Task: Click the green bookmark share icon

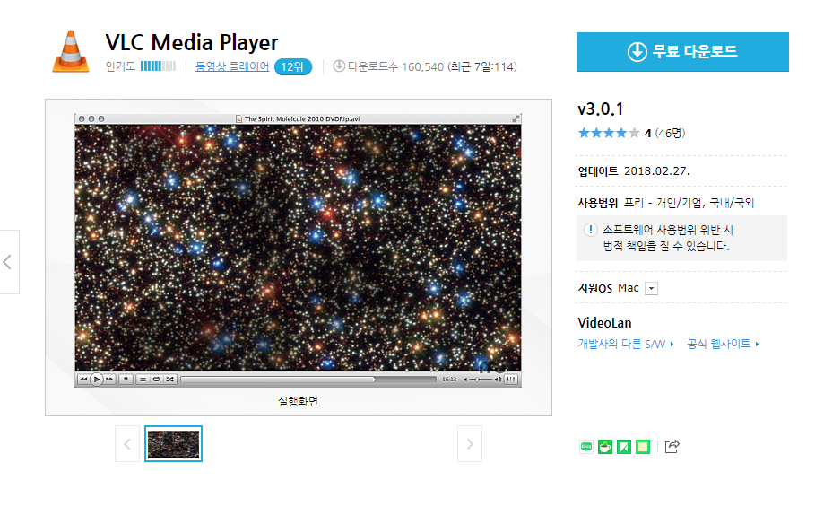Action: tap(624, 447)
